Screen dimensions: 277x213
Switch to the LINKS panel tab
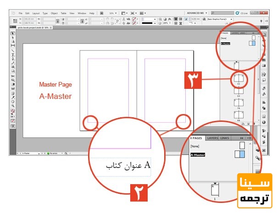243,33
